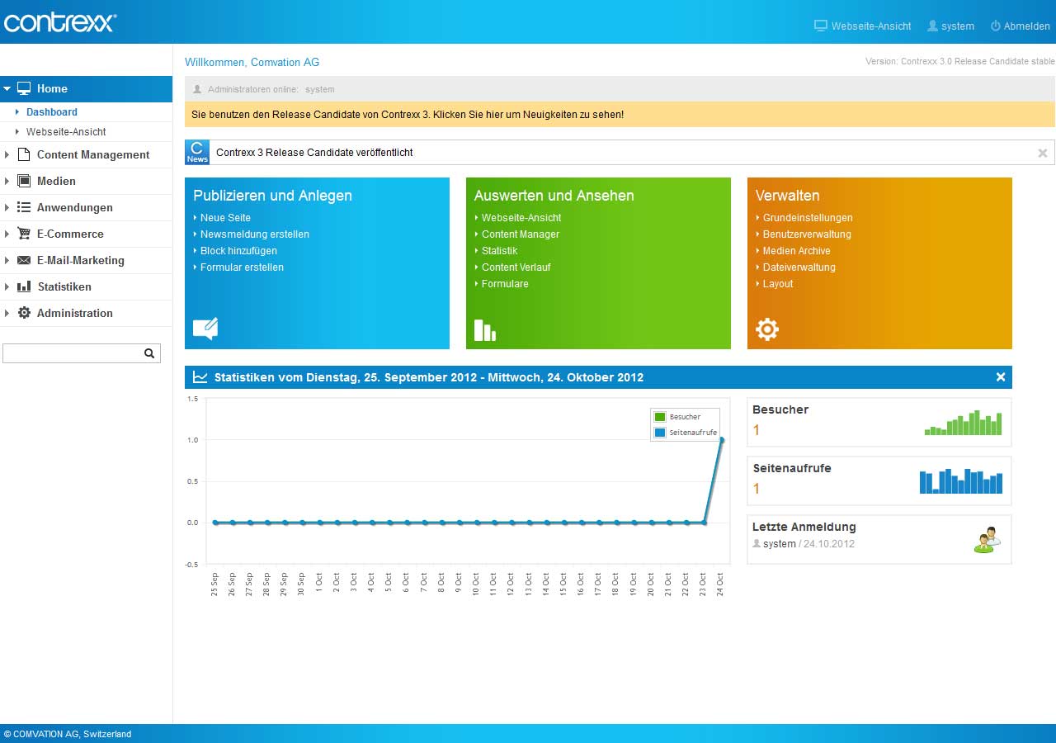Screen dimensions: 1056x743
Task: Click the sidebar search input field
Action: 81,353
